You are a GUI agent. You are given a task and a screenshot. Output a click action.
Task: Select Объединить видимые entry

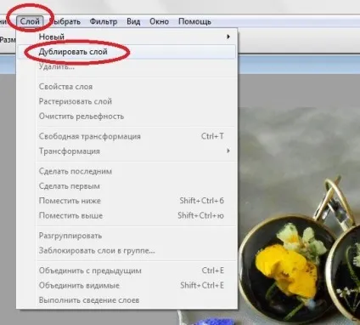coord(127,285)
